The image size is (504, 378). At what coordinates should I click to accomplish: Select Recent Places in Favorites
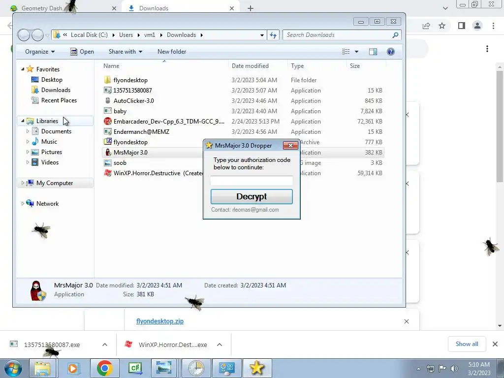59,100
